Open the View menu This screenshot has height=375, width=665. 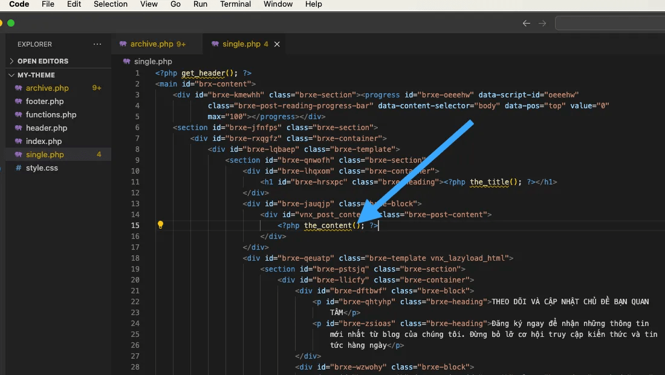click(149, 4)
